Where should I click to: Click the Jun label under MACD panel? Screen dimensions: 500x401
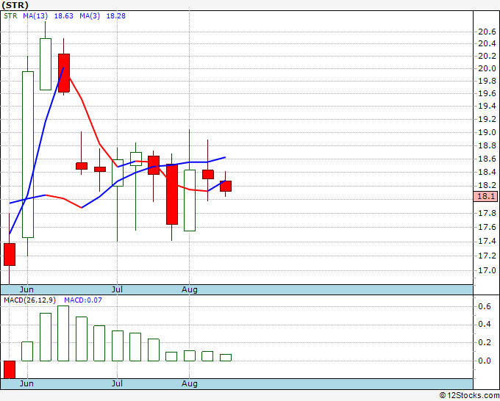[x=26, y=383]
